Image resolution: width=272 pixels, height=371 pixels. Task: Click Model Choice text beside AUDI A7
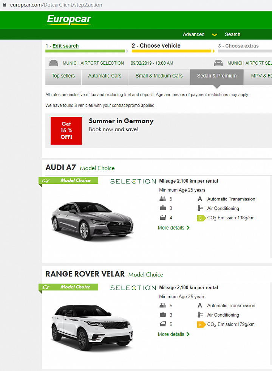[97, 168]
